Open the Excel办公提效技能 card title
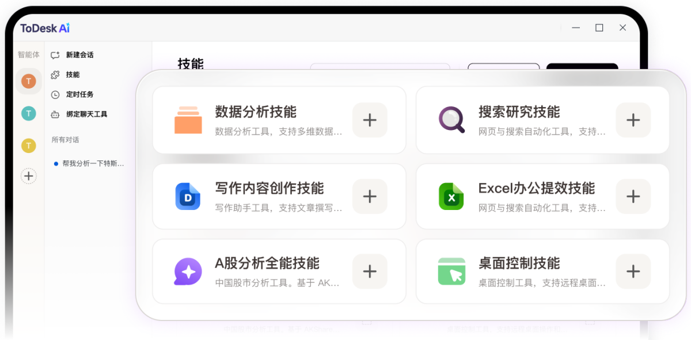This screenshot has height=340, width=691. pos(537,188)
